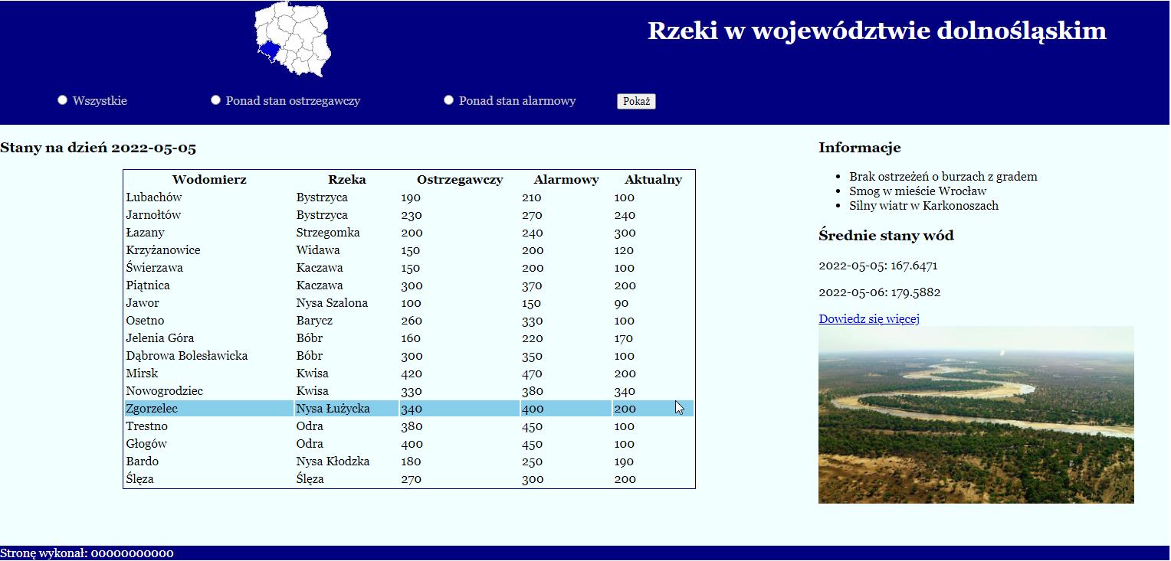Viewport: 1171px width, 561px height.
Task: Select the Wszystkie radio button
Action: 63,100
